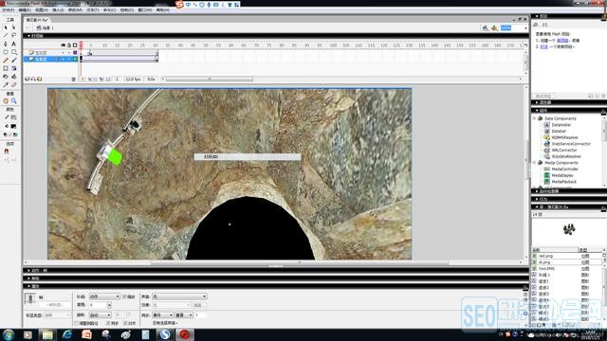Screen dimensions: 607x341
Task: Select the Text tool
Action: tap(13, 44)
